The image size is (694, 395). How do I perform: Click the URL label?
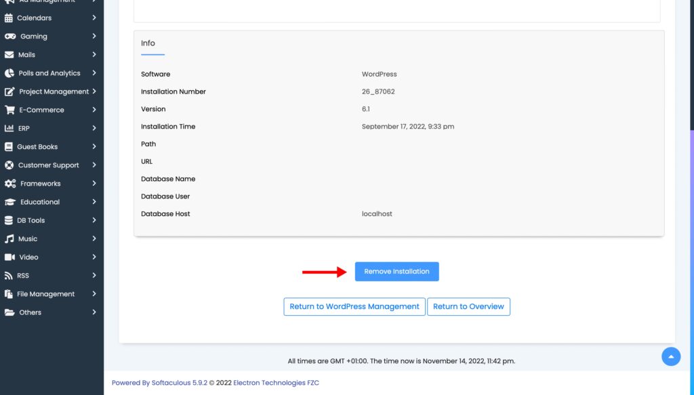point(146,161)
